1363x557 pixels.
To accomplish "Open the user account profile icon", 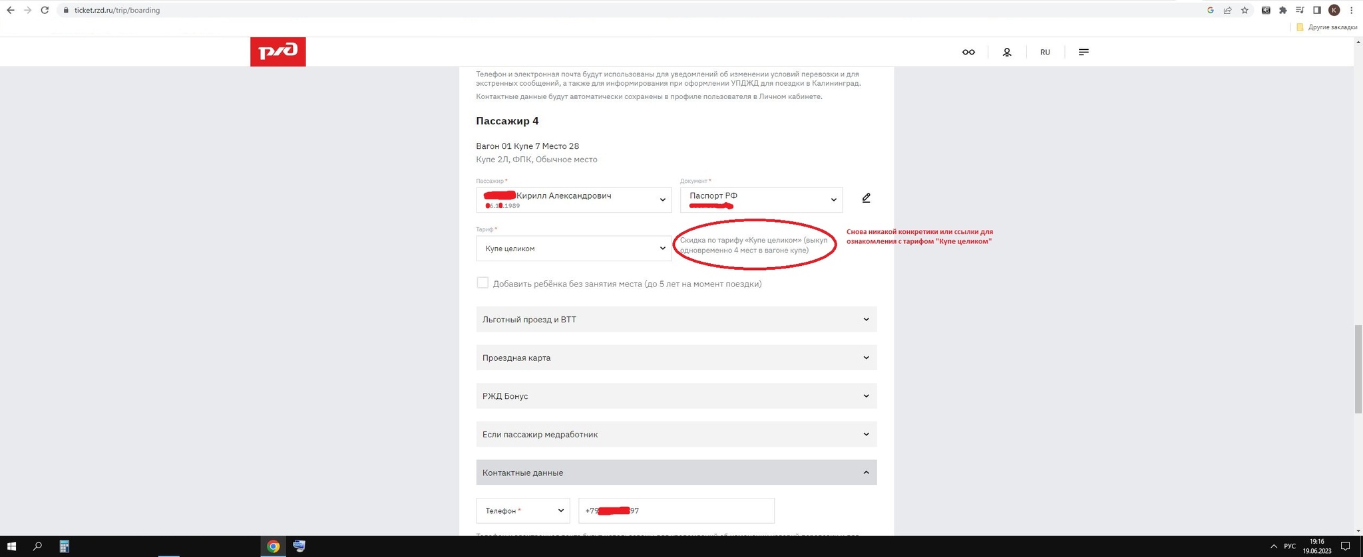I will (x=1007, y=52).
